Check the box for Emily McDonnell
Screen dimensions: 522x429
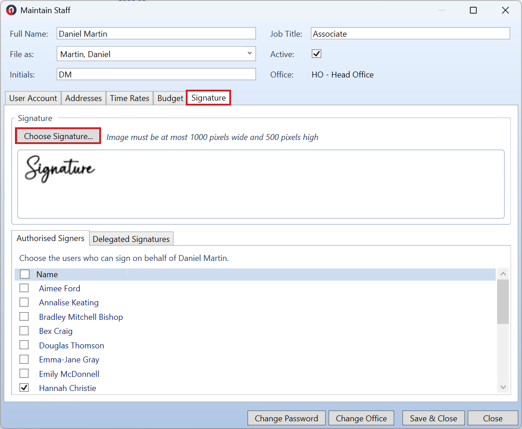pos(24,373)
